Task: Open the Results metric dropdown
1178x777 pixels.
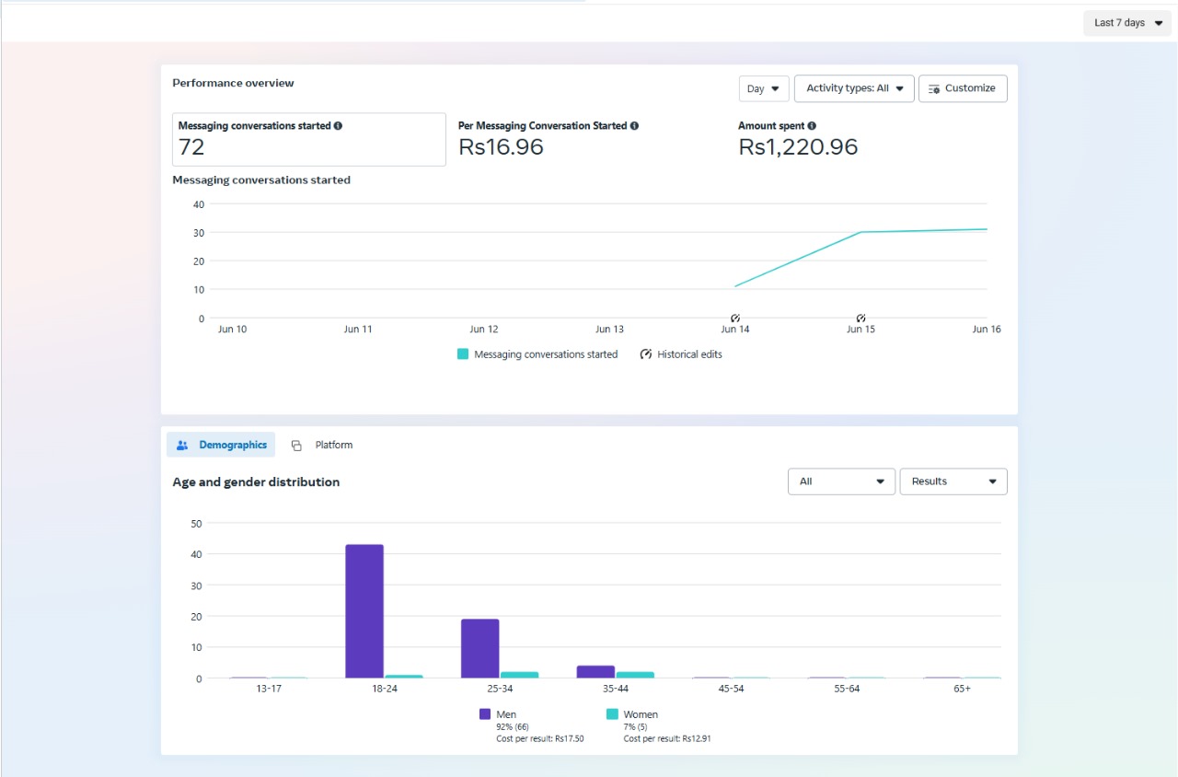Action: [x=953, y=481]
